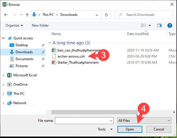
Task: Click the Forward navigation arrow
Action: point(14,15)
